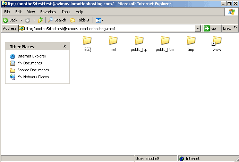This screenshot has width=239, height=162.
Task: Open the Search toolbar tool
Action: point(57,20)
